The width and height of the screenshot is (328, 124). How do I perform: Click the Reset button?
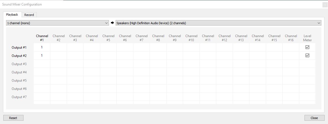(13, 118)
